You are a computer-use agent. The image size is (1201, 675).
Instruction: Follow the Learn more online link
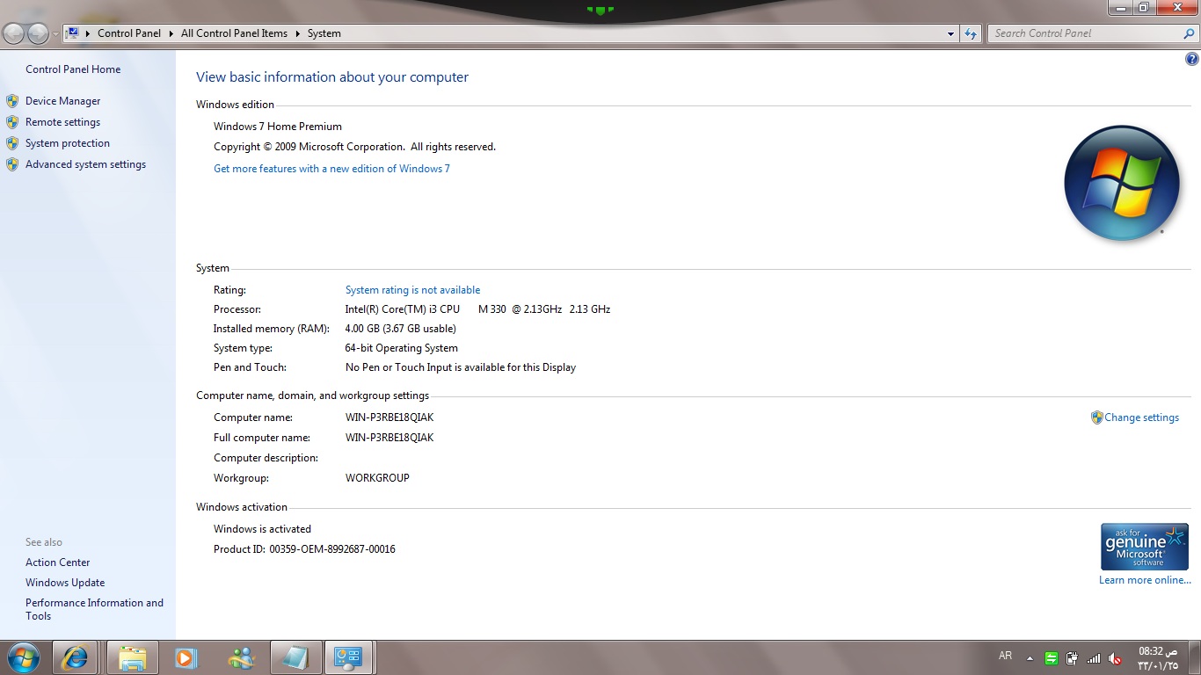point(1145,580)
